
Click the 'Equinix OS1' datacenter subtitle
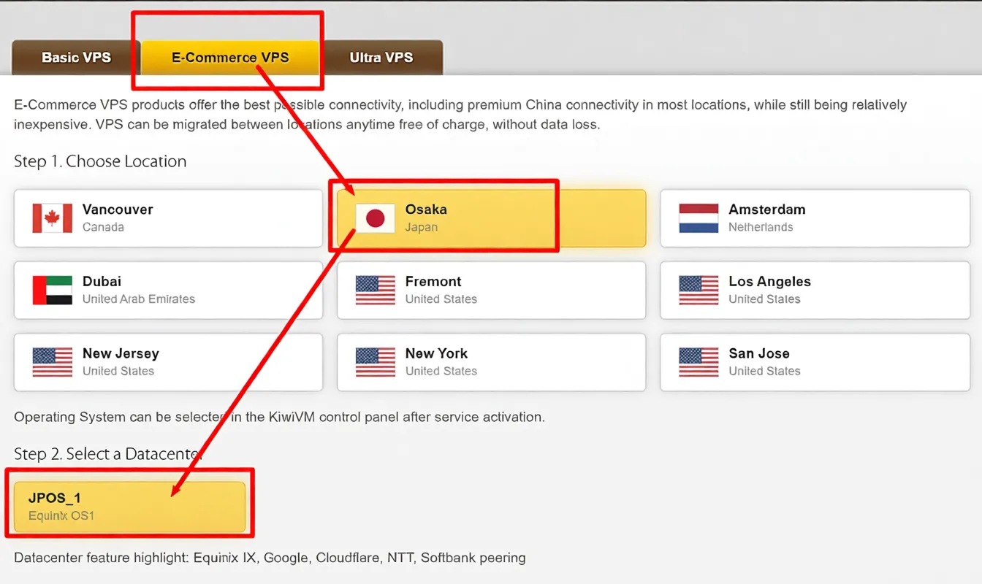[x=61, y=516]
